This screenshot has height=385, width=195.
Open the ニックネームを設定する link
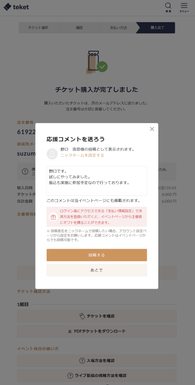click(82, 155)
